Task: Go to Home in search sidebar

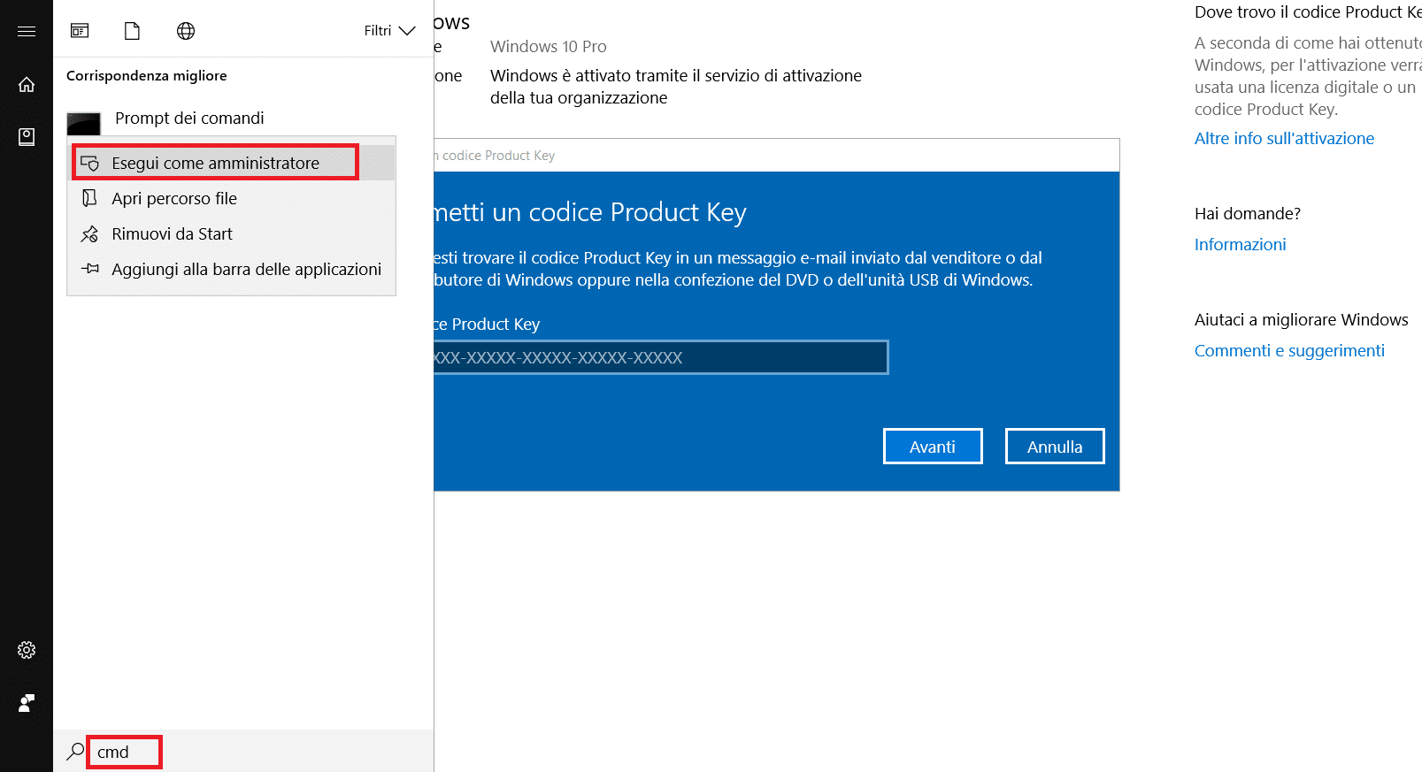Action: pos(27,84)
